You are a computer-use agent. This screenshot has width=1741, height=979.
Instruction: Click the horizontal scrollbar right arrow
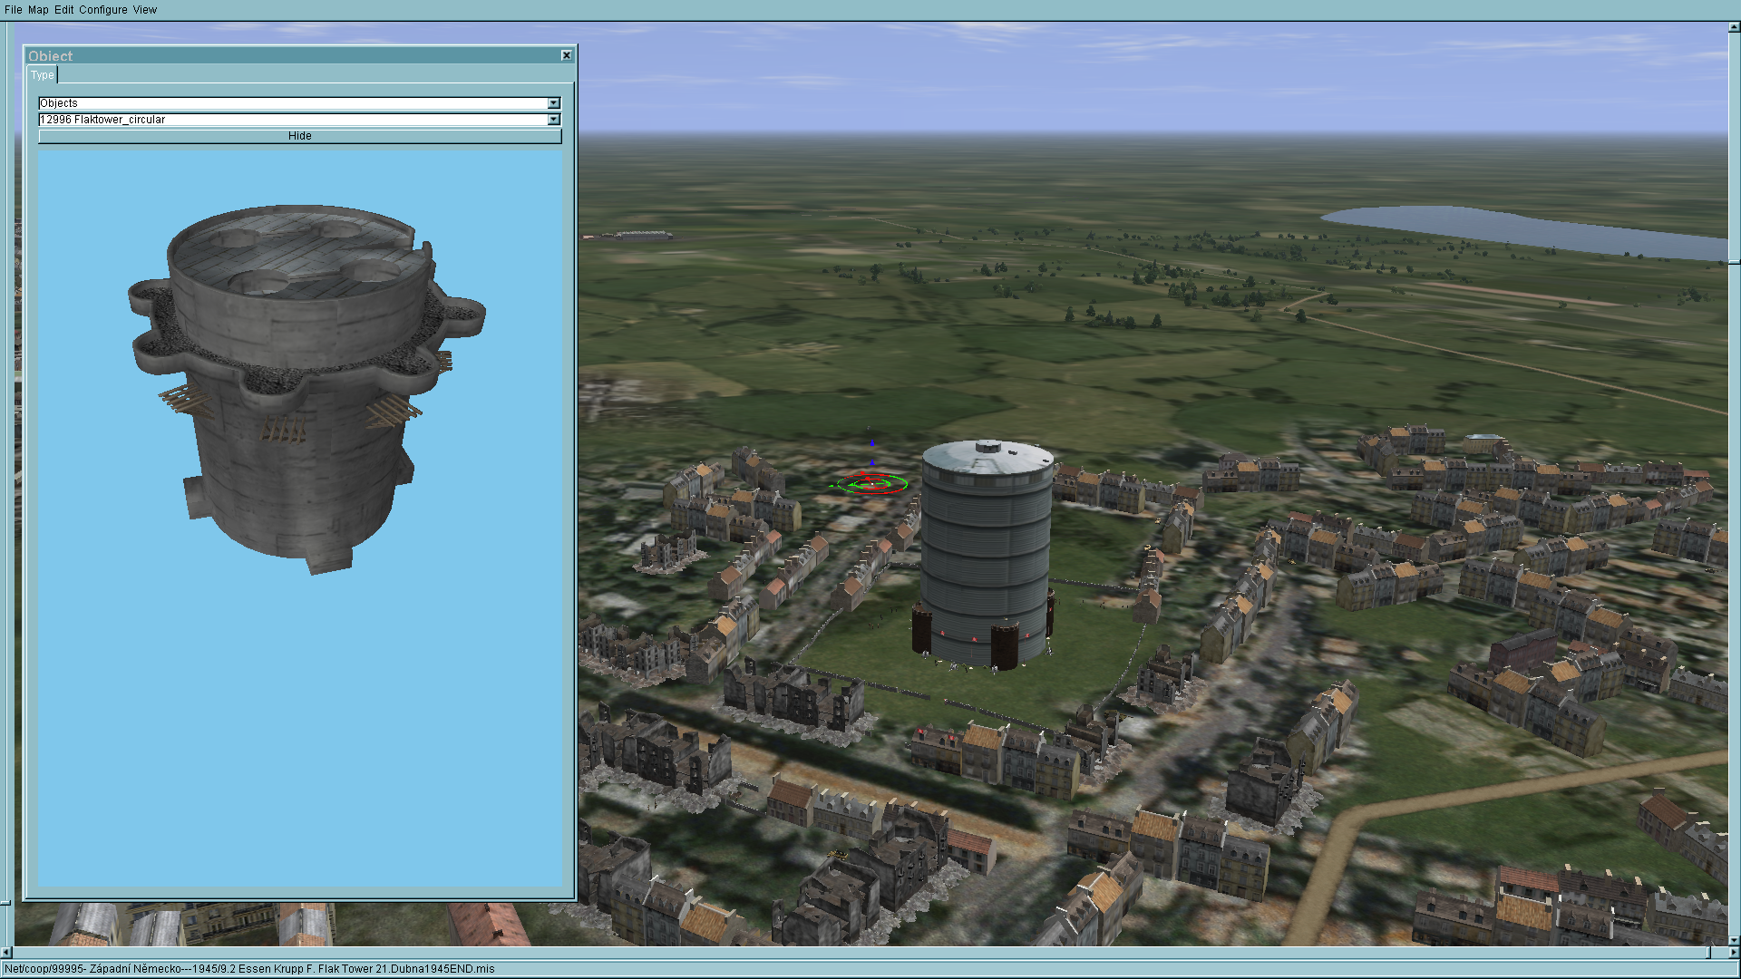(x=1734, y=953)
